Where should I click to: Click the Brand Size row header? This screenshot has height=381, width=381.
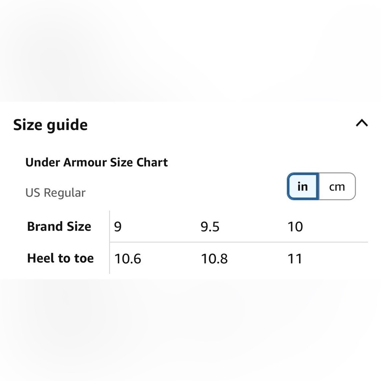[59, 226]
